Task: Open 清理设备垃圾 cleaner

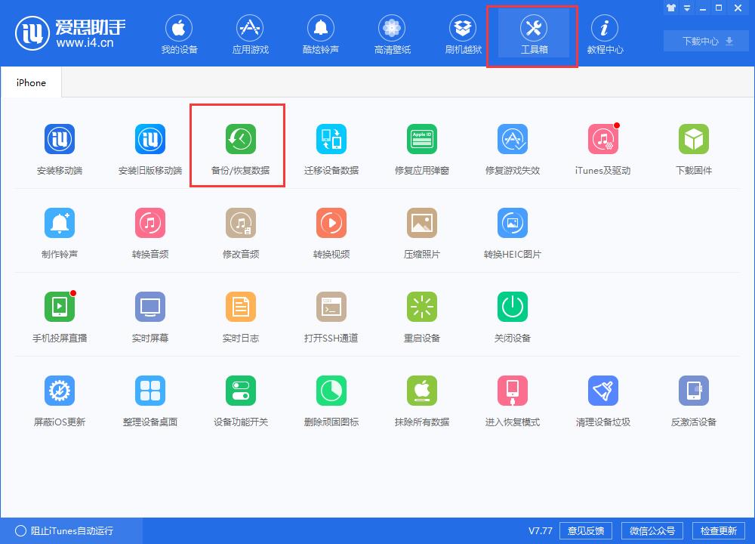Action: click(x=602, y=398)
